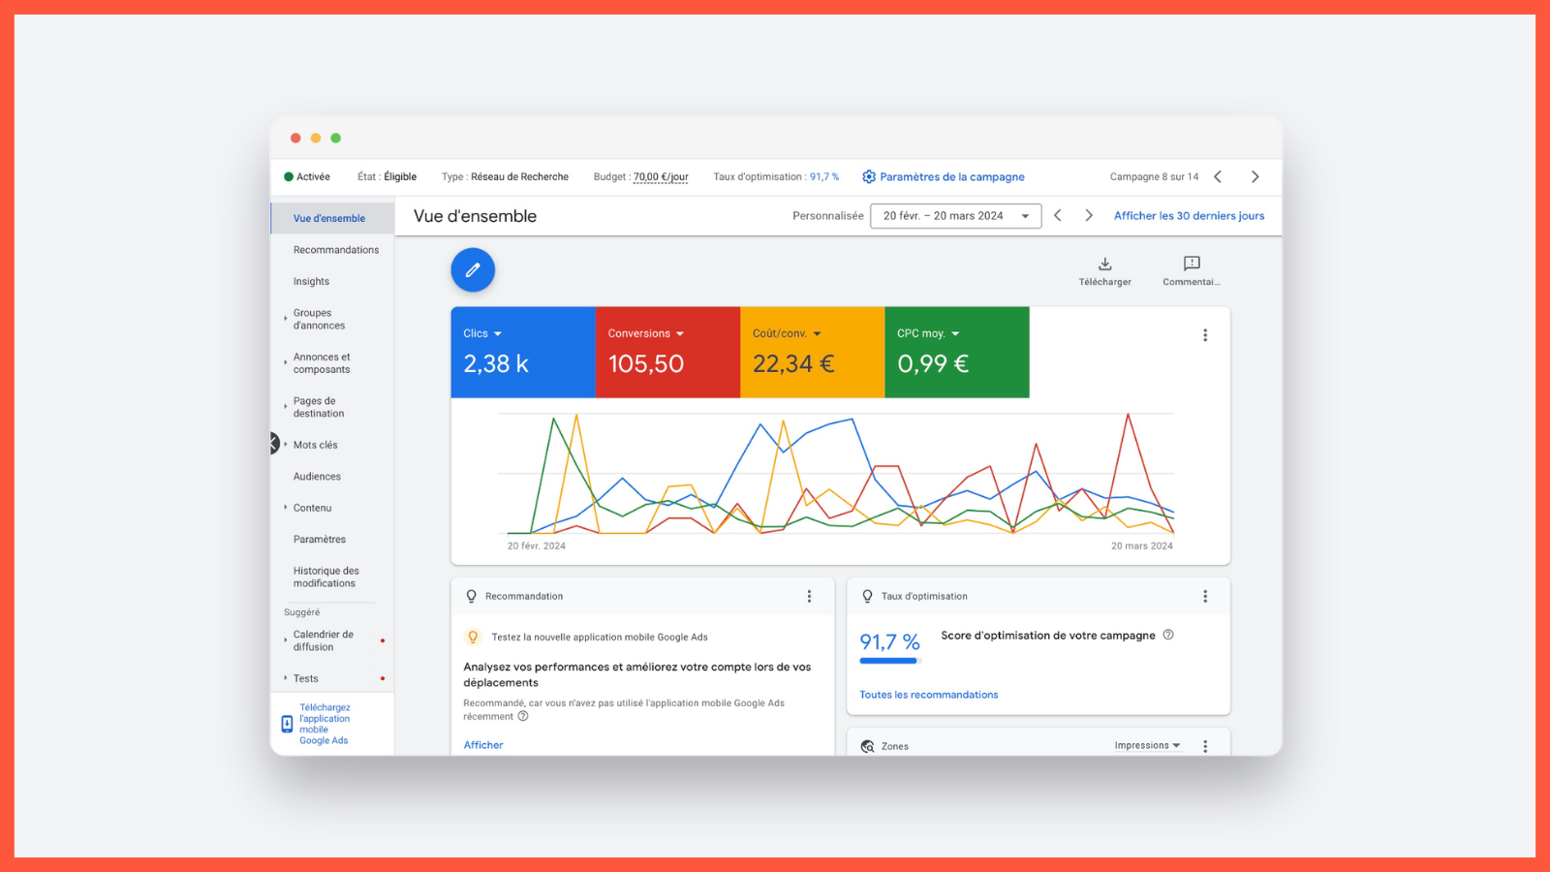Click Paramètres de la campagne link
1550x872 pixels.
click(952, 176)
